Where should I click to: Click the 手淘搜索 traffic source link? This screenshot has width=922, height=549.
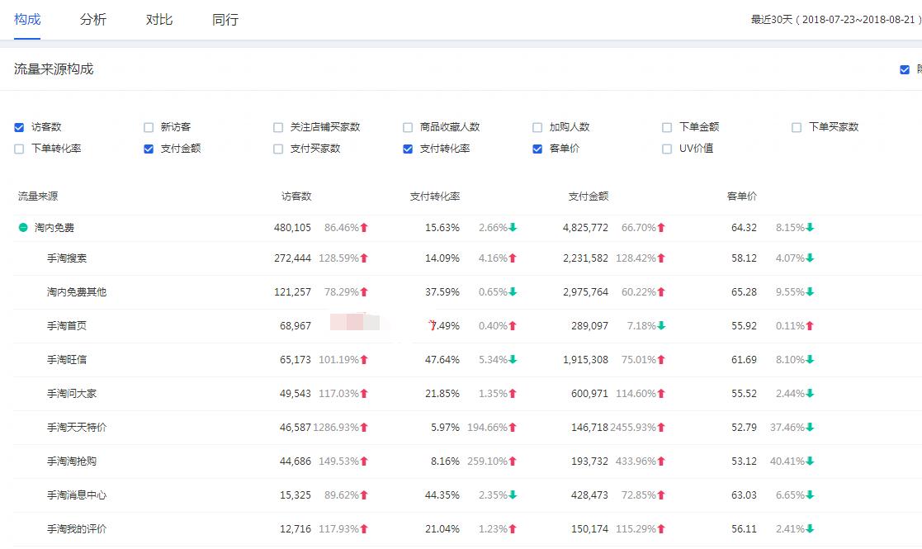pos(67,258)
